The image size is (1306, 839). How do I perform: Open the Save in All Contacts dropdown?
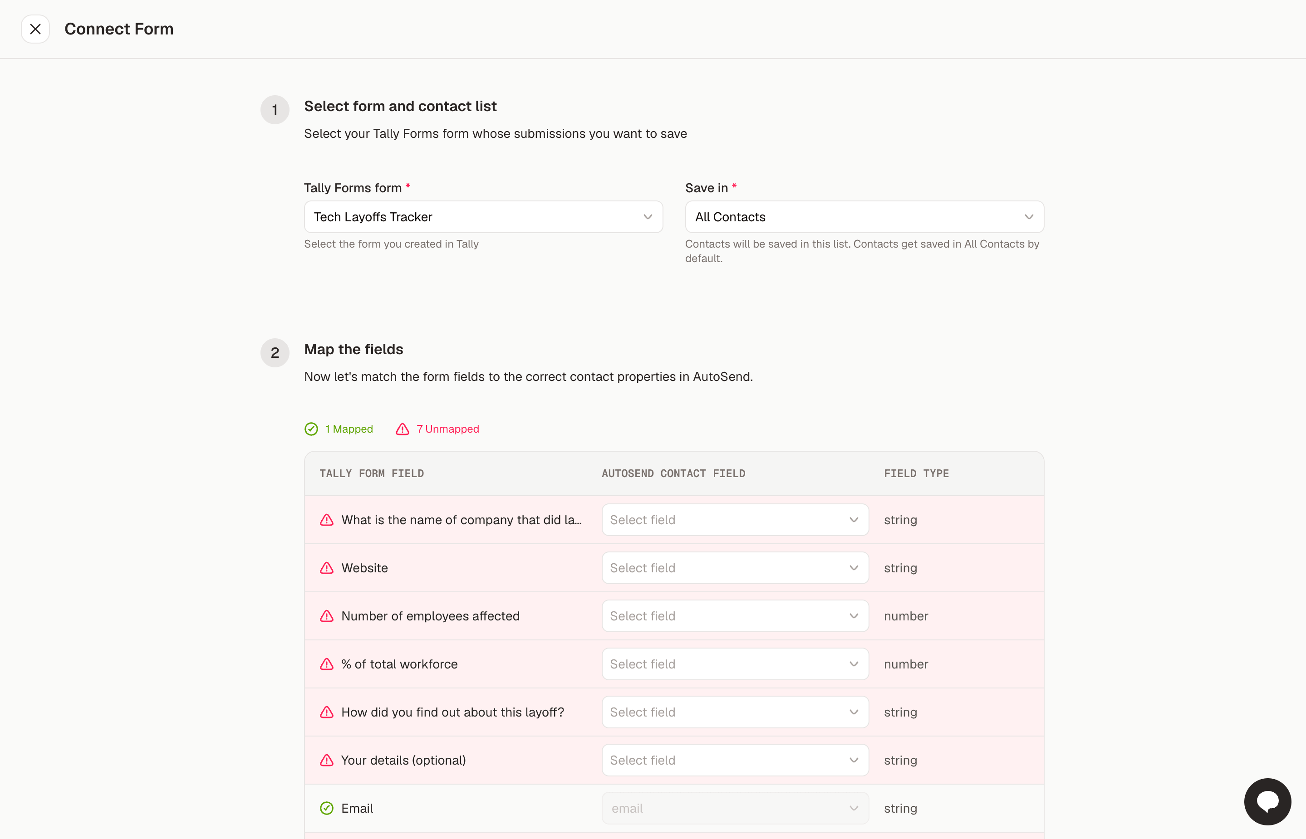click(864, 217)
